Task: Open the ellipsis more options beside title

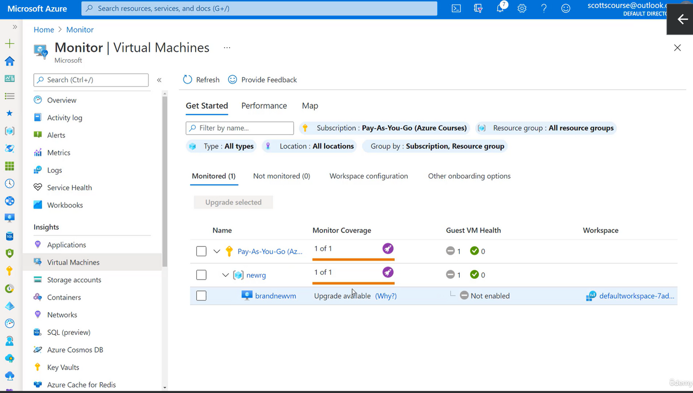Action: click(227, 48)
